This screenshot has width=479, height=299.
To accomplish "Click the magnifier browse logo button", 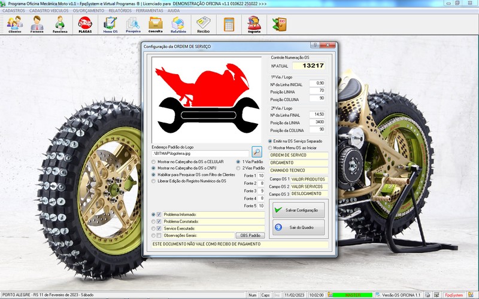I will tap(257, 152).
